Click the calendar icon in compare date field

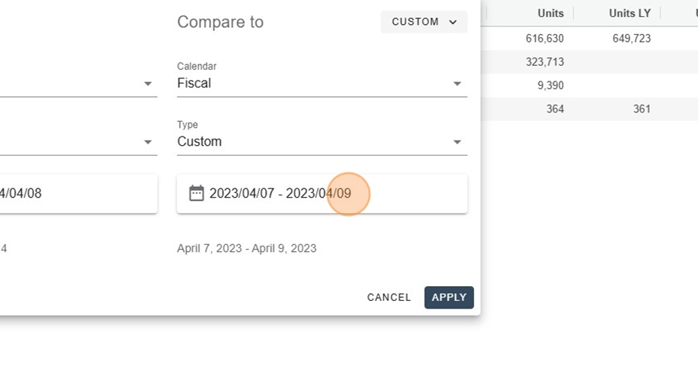tap(196, 193)
